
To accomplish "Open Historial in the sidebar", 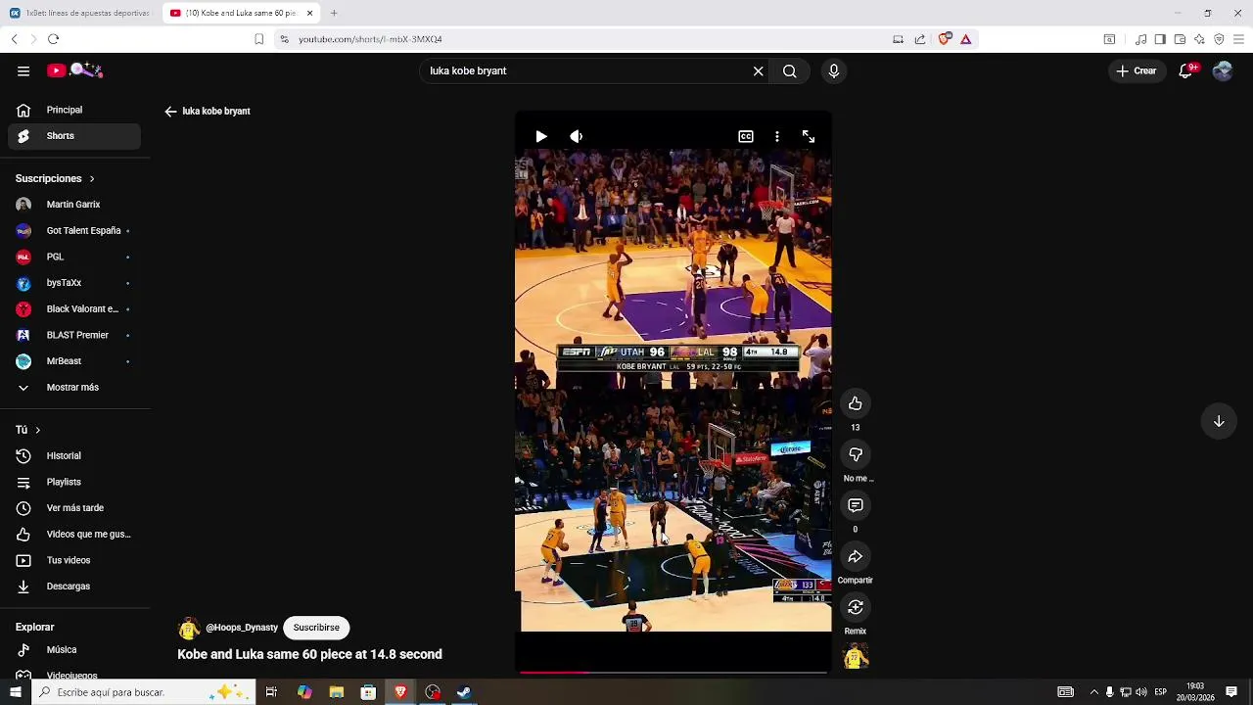I will click(x=74, y=456).
